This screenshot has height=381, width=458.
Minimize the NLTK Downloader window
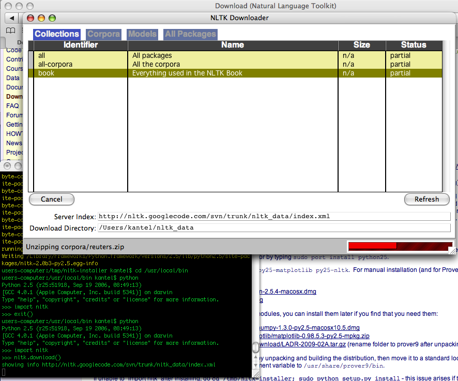pyautogui.click(x=41, y=18)
